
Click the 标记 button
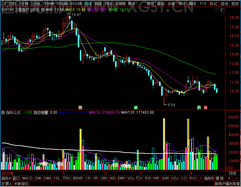[214, 4]
